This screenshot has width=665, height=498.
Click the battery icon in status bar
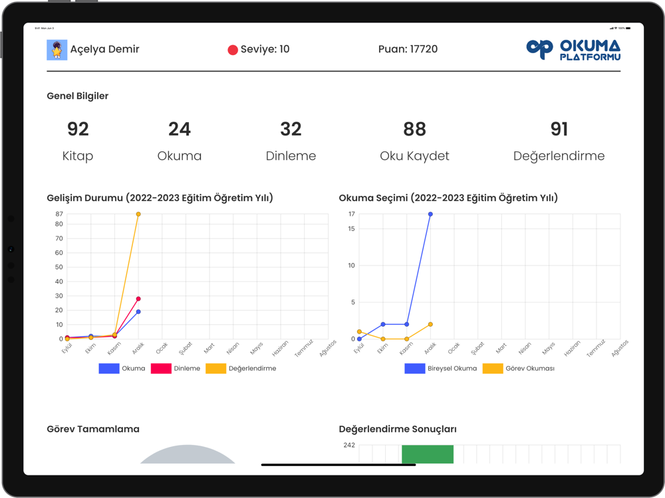coord(628,28)
